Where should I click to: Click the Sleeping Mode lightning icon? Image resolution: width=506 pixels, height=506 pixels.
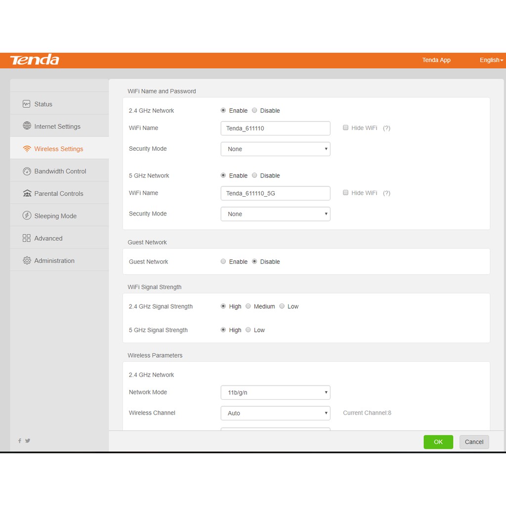pos(27,215)
